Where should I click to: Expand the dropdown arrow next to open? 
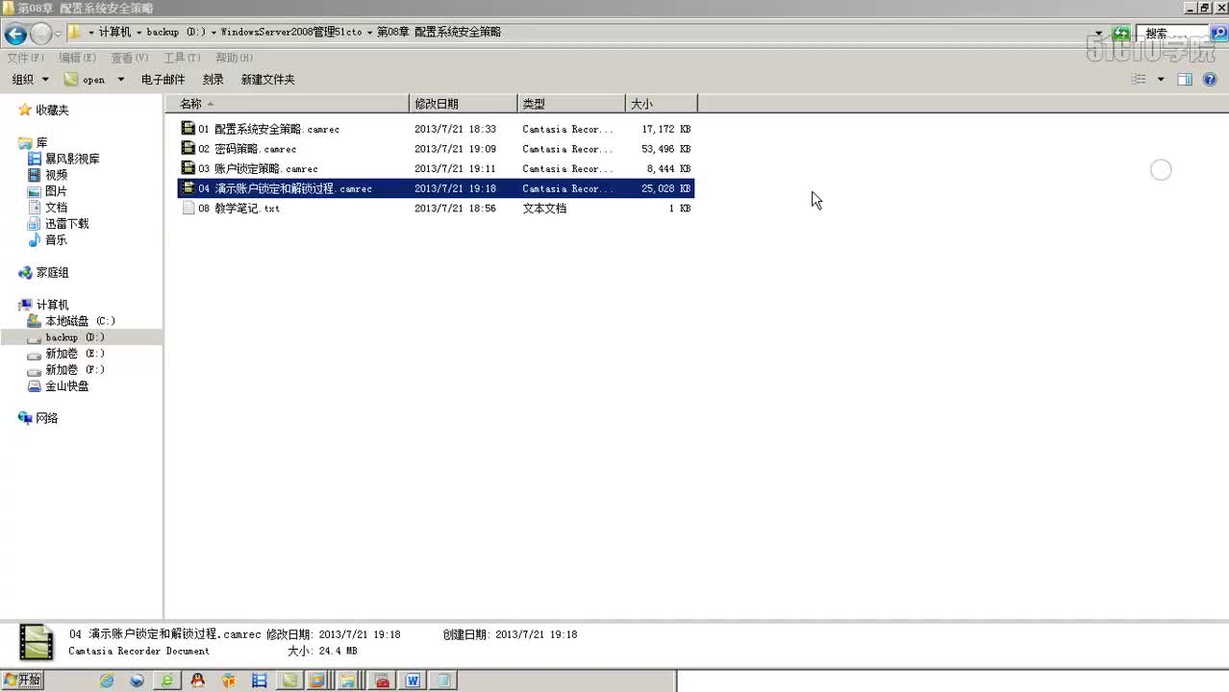click(x=120, y=80)
